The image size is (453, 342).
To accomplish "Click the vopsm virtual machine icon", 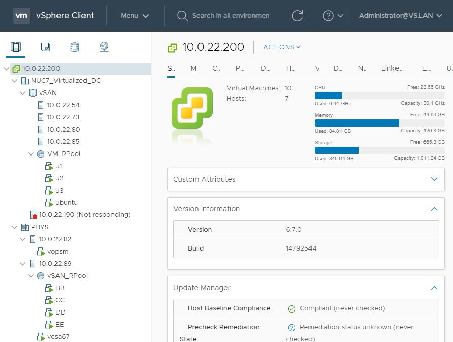I will point(41,252).
